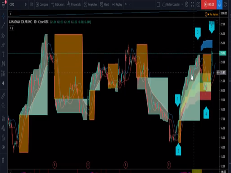Select the red shaded zone near 19.00
This screenshot has width=231, height=173.
[205, 96]
